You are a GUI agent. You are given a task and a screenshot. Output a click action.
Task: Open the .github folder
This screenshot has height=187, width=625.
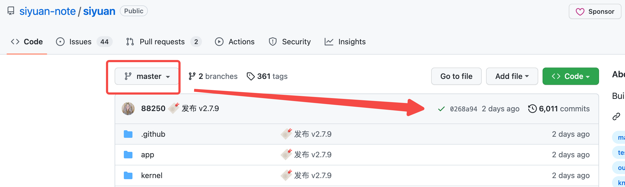pos(153,134)
